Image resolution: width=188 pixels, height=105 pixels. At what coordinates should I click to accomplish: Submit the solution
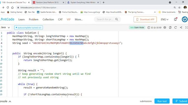tap(180, 101)
